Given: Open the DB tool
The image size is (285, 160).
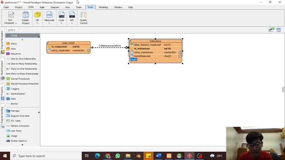Looking at the screenshot, I should point(37,18).
